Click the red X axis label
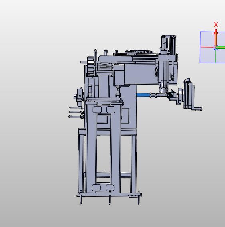 point(216,25)
